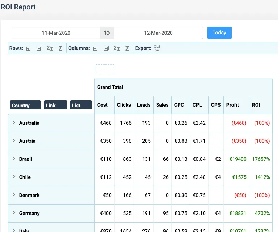Click Chile ROI 1412%
This screenshot has height=232, width=278.
click(262, 177)
